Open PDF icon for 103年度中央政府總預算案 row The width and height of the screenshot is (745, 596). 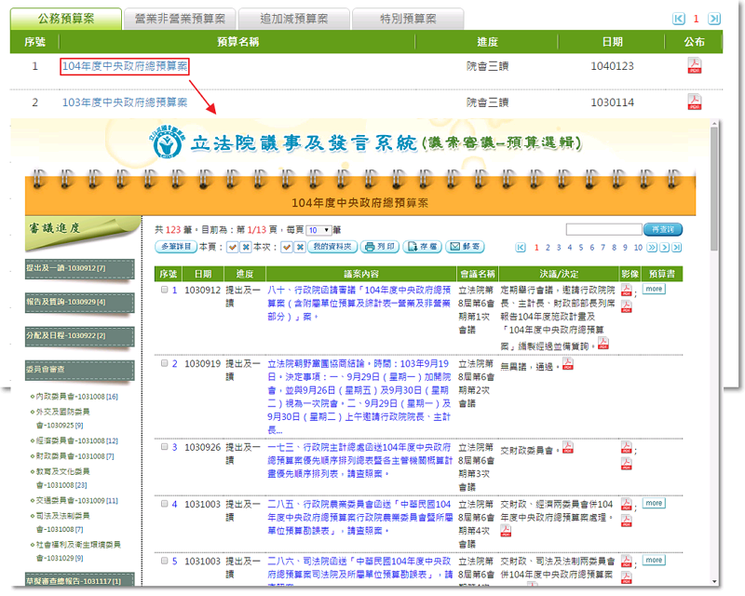coord(694,102)
